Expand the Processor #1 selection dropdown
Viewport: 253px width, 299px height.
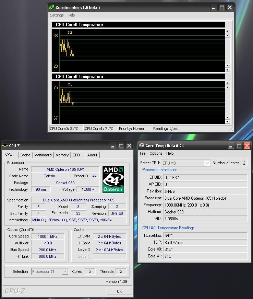(65, 272)
